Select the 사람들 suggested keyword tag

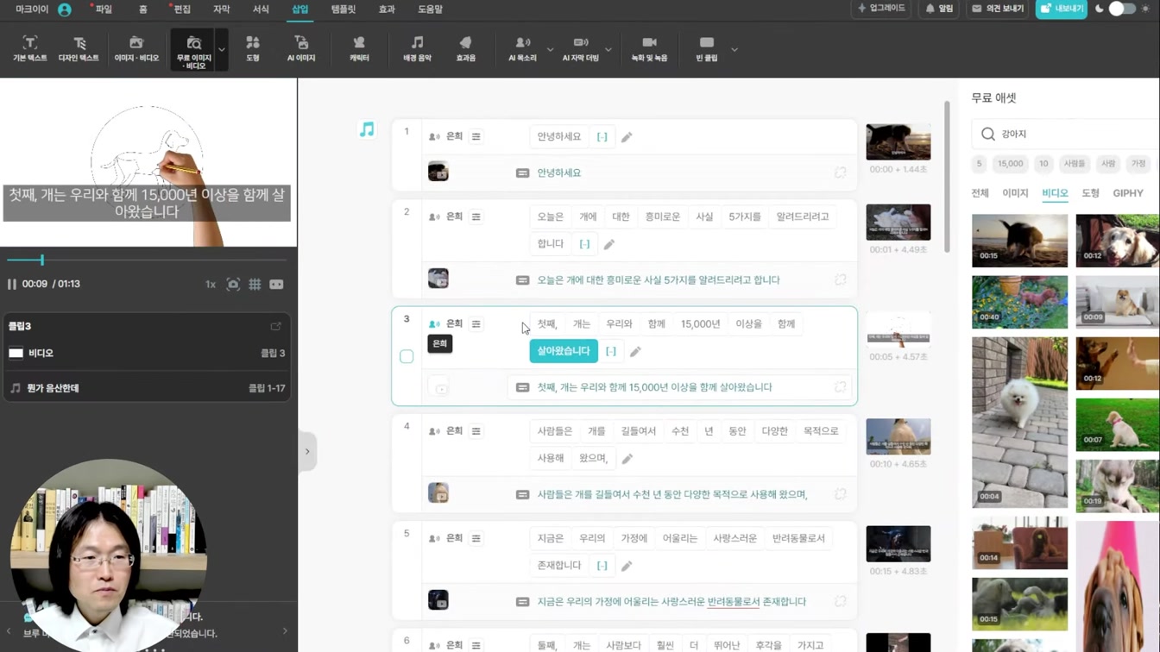pyautogui.click(x=1075, y=164)
